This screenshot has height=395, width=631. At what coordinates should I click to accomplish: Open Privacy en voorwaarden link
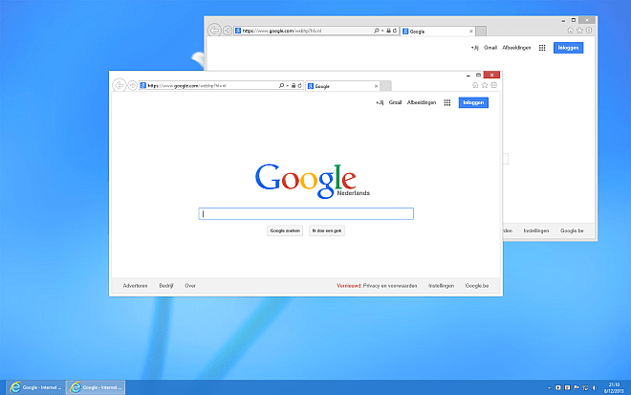(x=390, y=286)
